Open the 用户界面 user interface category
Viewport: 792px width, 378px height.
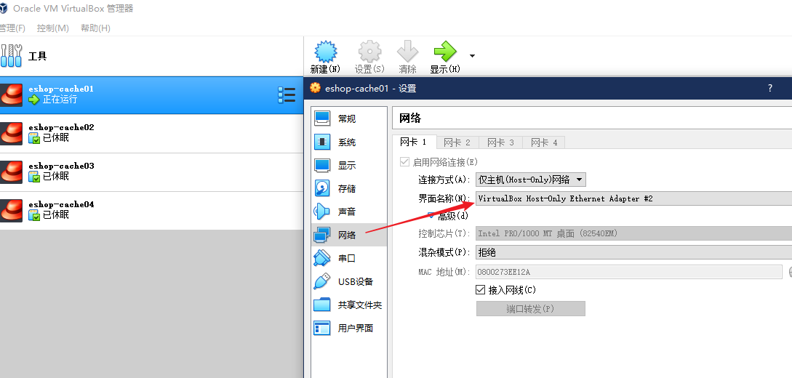(349, 328)
